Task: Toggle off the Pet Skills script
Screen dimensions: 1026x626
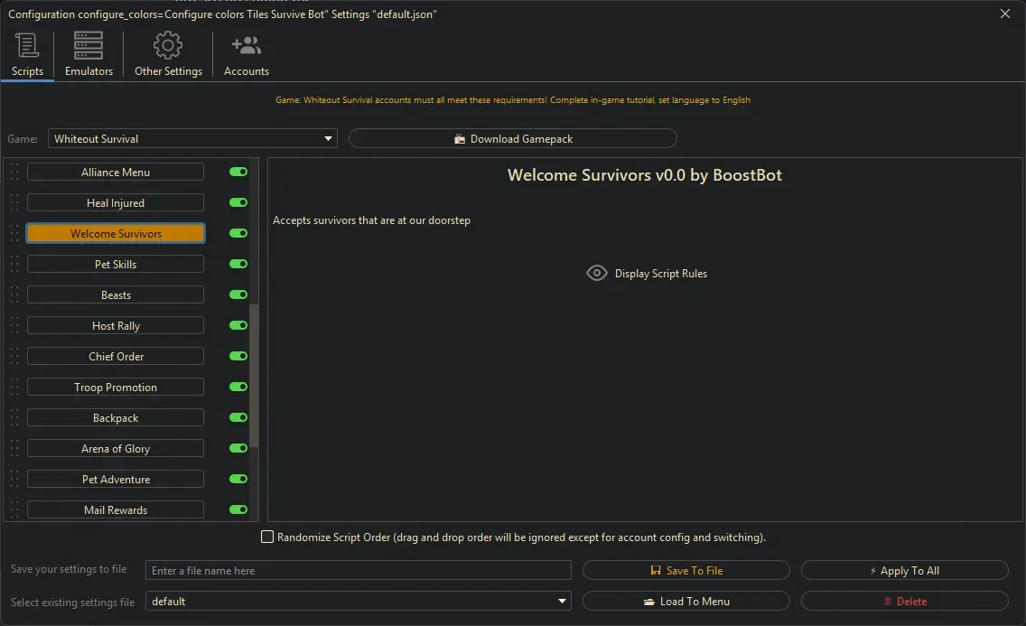Action: click(238, 264)
